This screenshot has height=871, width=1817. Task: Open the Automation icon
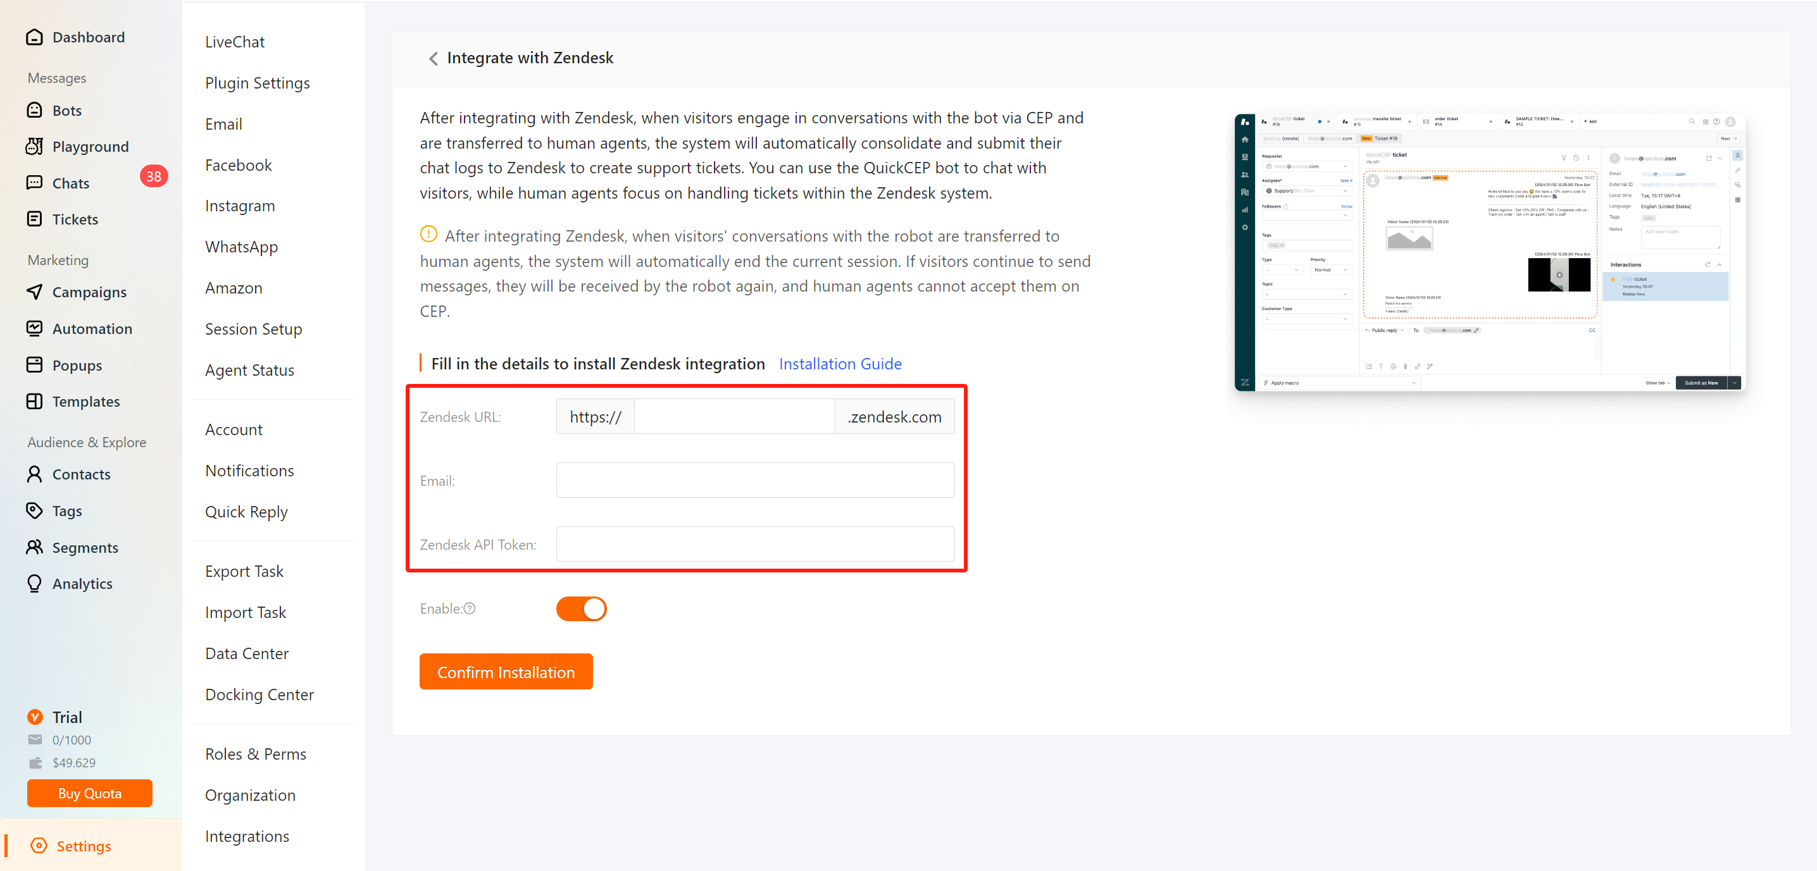tap(34, 328)
